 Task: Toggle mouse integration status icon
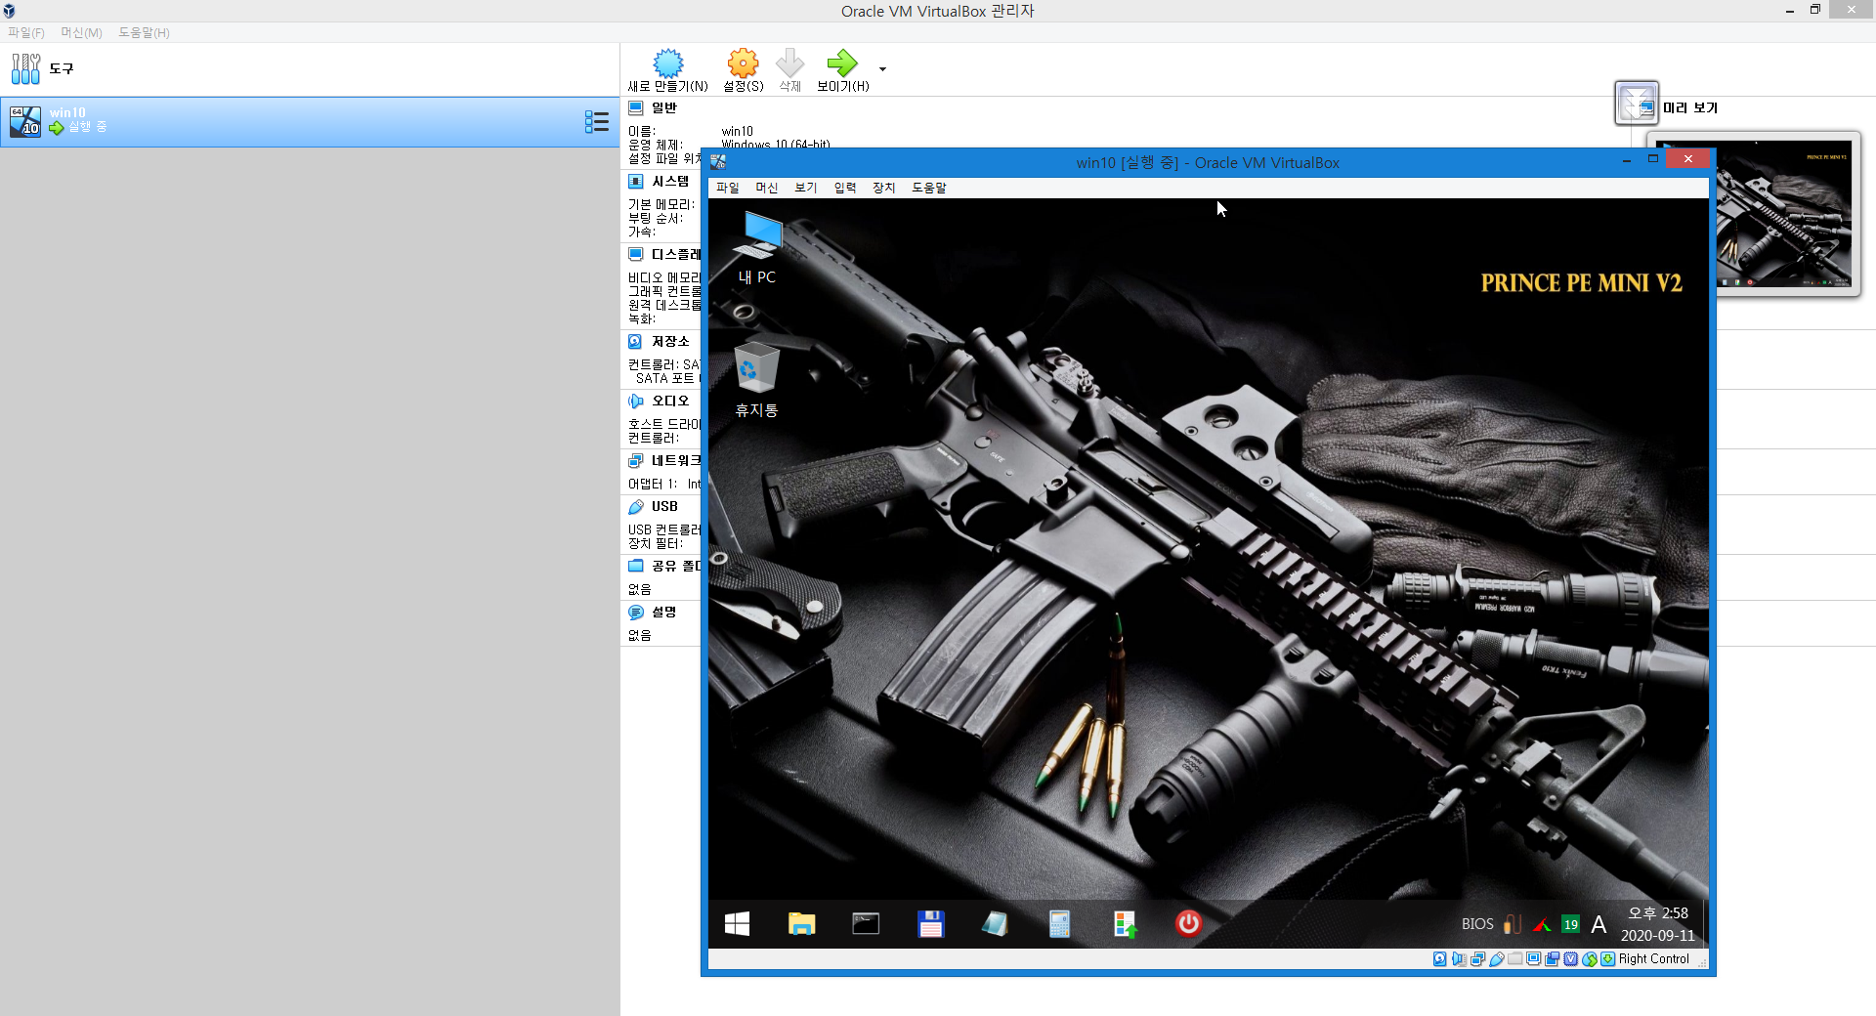(x=1590, y=959)
